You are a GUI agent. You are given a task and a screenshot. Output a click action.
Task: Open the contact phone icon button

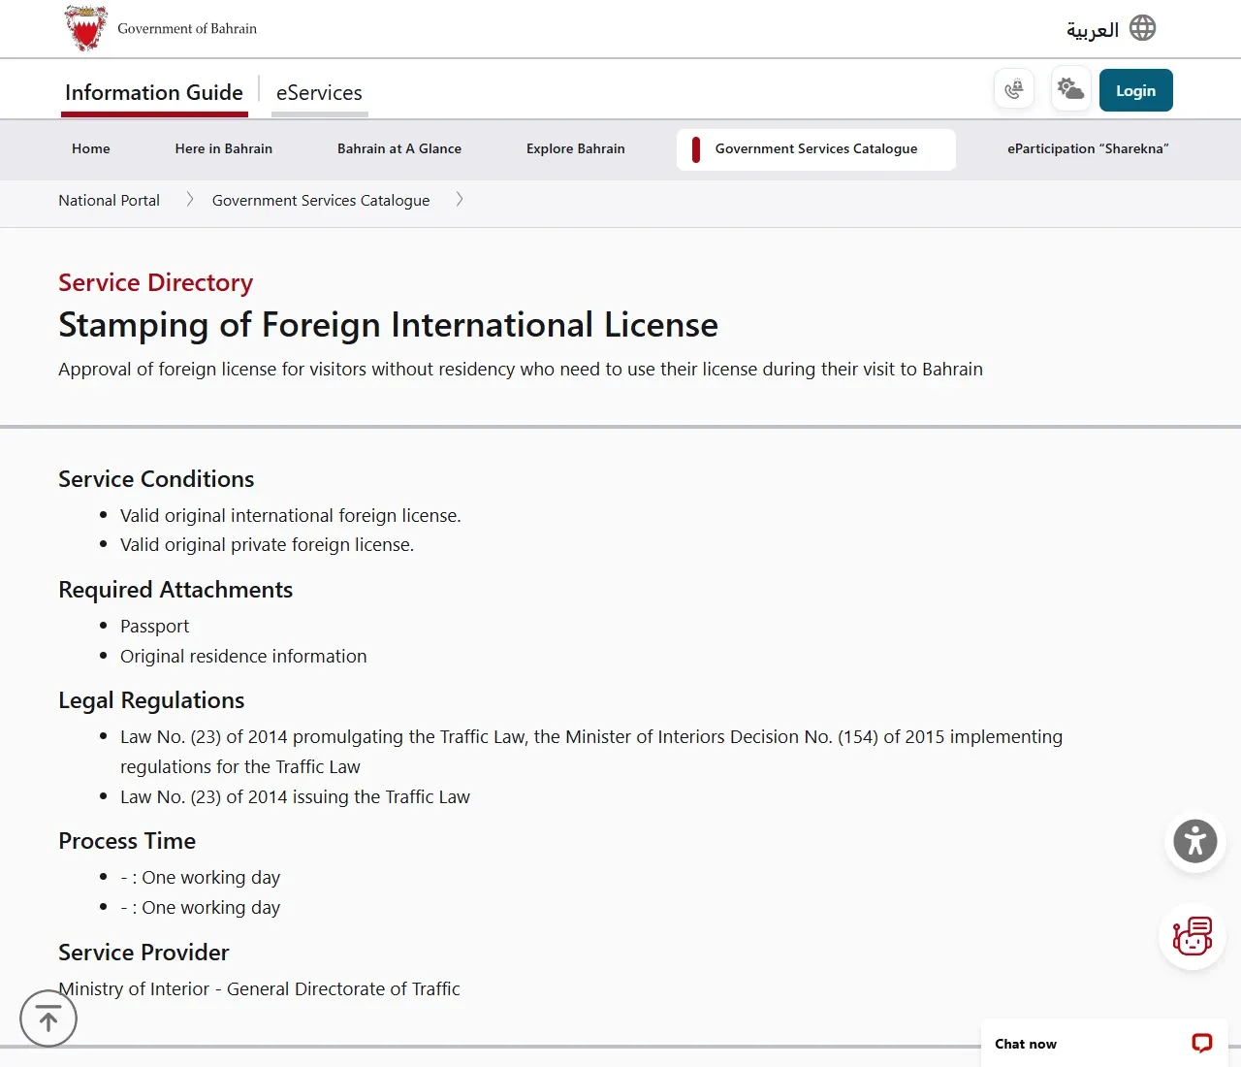[1014, 90]
